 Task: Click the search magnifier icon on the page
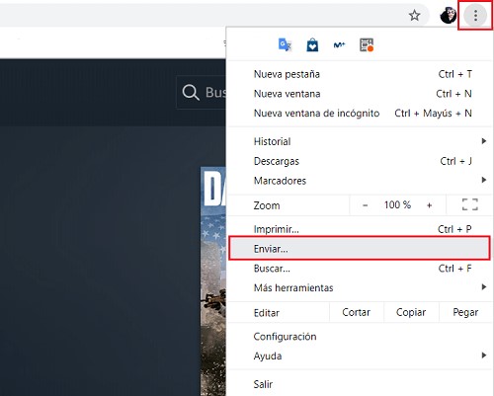(191, 92)
